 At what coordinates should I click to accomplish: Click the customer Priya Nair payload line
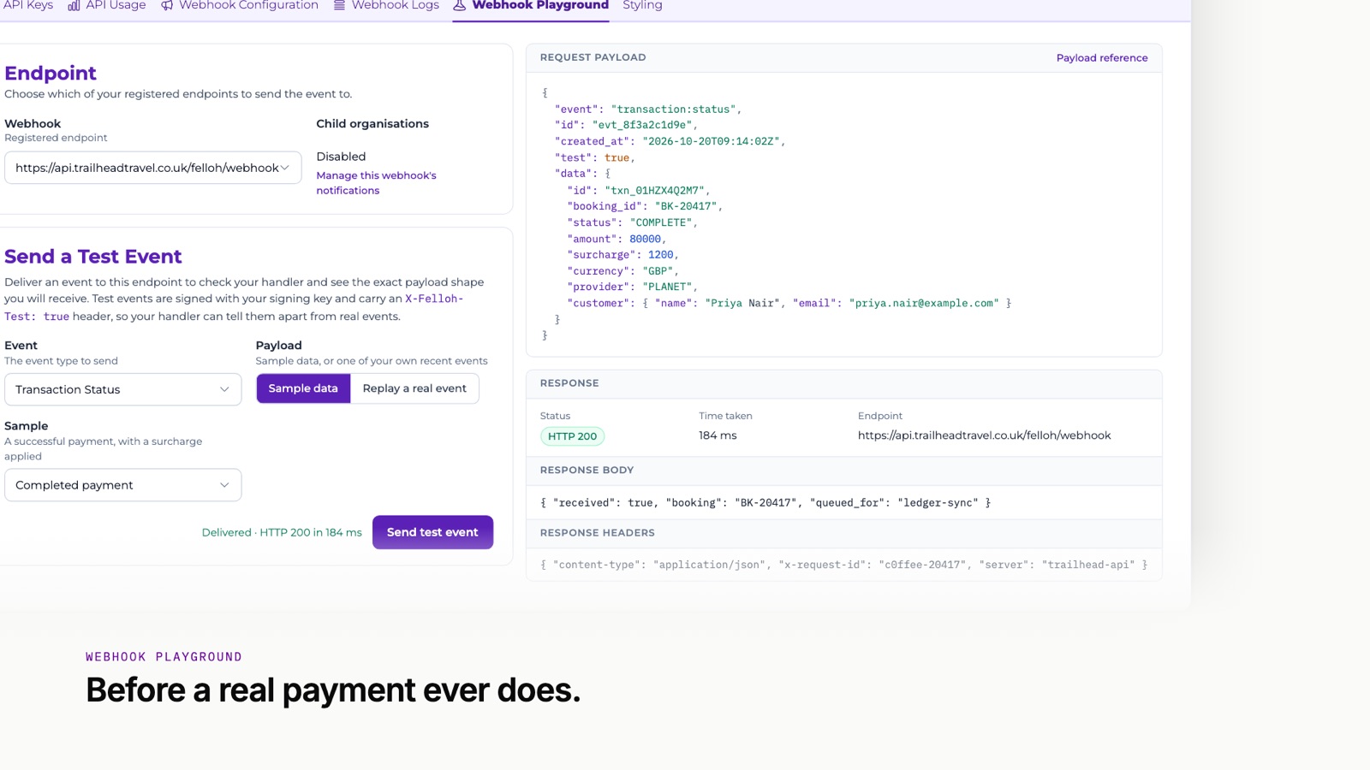click(x=789, y=303)
